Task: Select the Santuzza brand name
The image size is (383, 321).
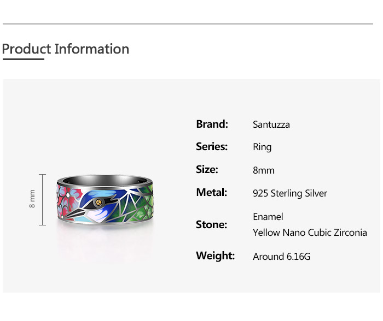Action: coord(271,124)
